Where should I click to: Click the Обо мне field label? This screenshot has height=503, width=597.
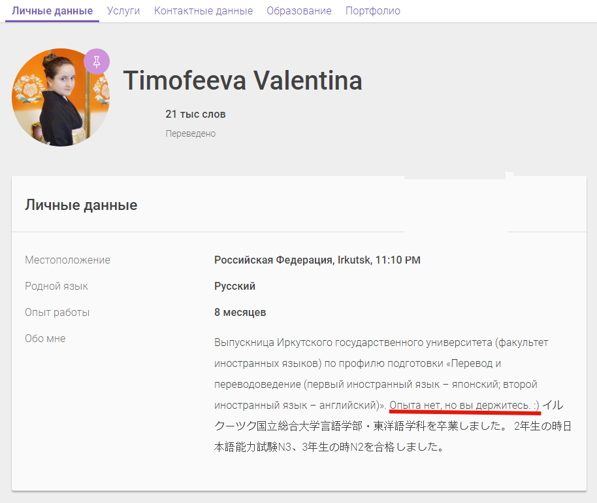click(x=45, y=338)
